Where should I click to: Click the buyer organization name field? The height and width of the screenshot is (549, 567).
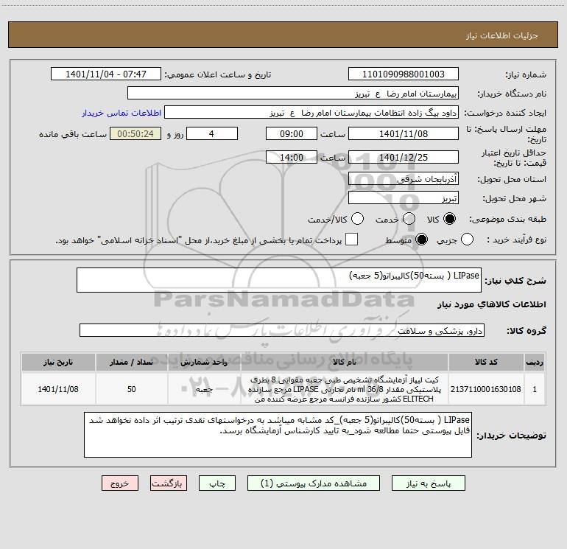pyautogui.click(x=293, y=94)
